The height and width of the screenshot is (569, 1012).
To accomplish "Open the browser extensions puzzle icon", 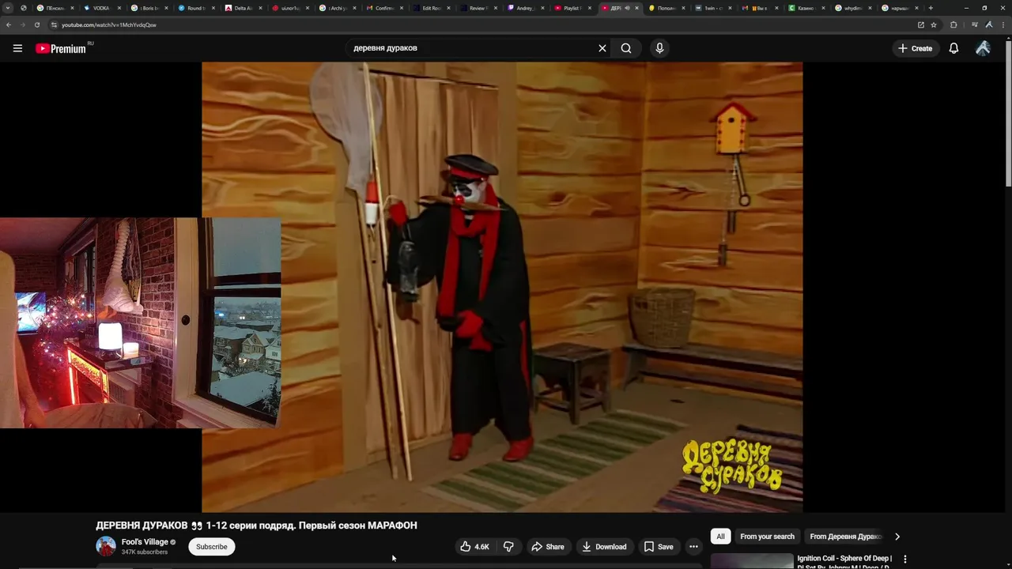I will click(x=953, y=24).
